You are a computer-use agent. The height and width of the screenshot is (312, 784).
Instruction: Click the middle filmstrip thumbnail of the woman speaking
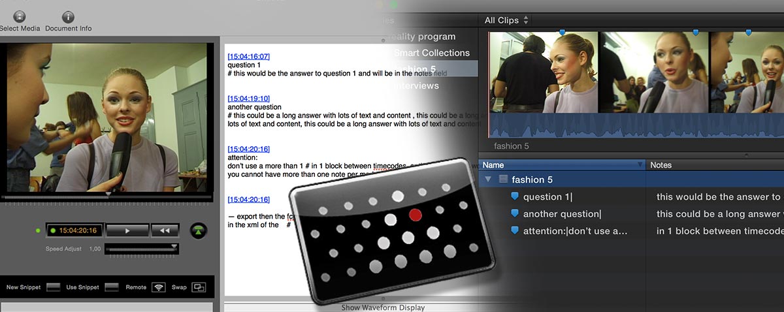click(x=653, y=72)
